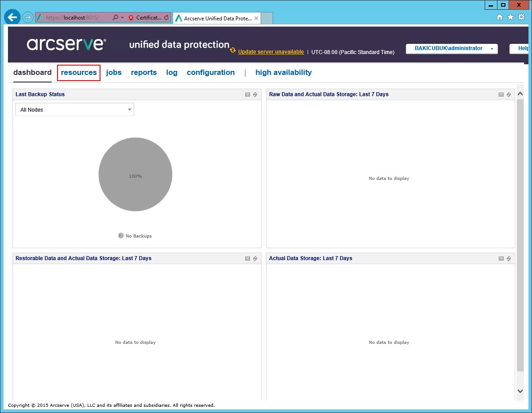
Task: Open the Update server unavailable link
Action: pos(271,52)
